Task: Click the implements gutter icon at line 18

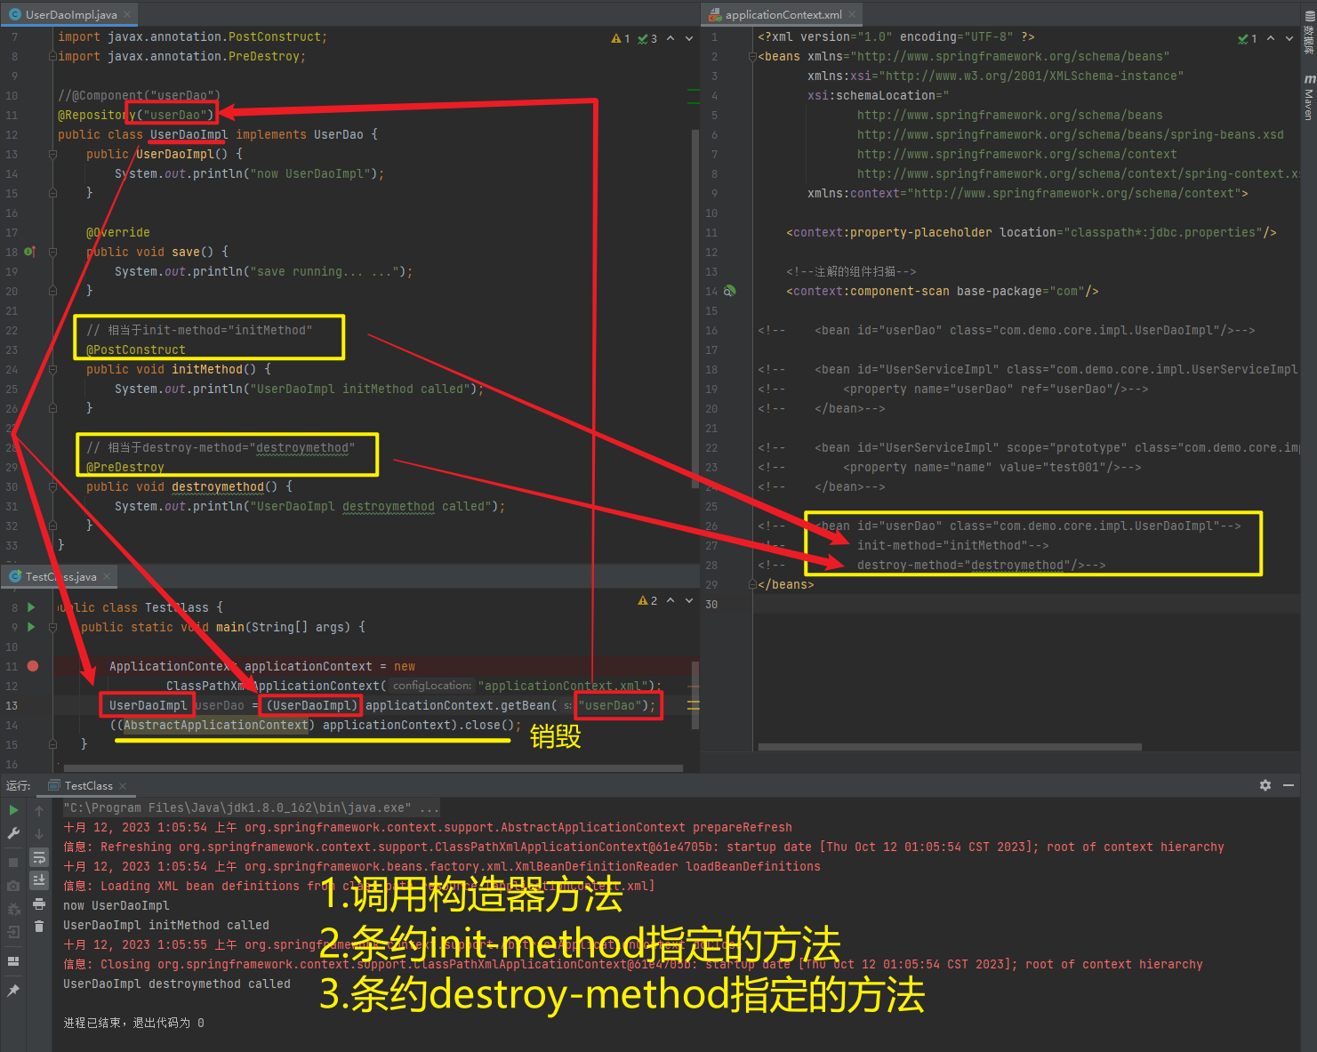Action: [29, 252]
